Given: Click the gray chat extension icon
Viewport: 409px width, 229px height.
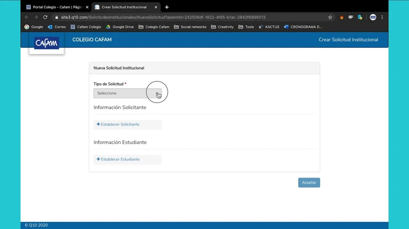Looking at the screenshot, I should pyautogui.click(x=351, y=18).
